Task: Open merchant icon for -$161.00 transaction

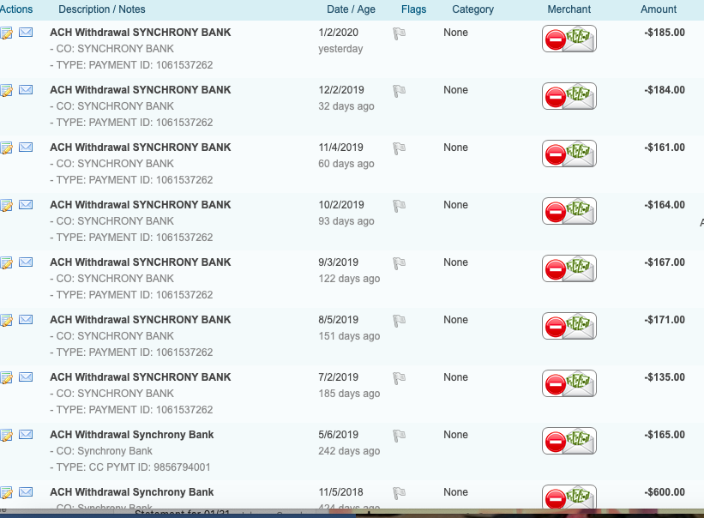Action: [x=569, y=154]
